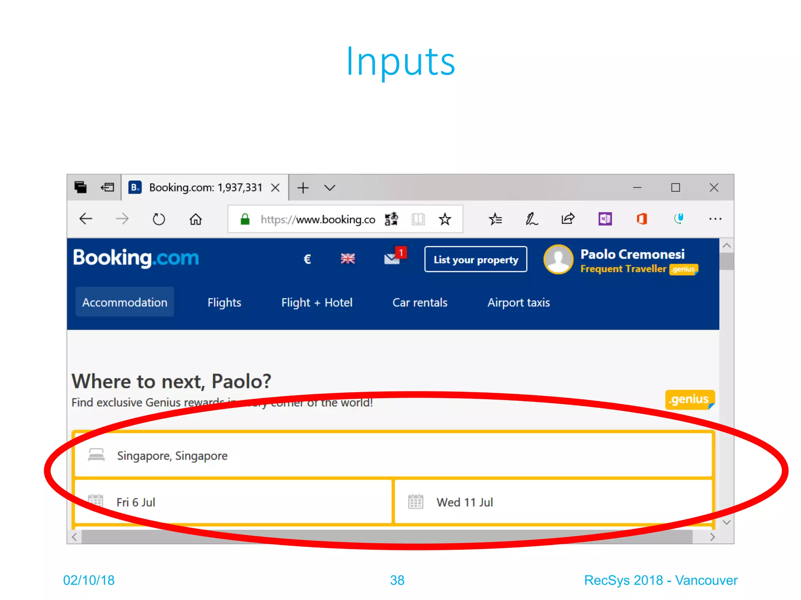This screenshot has width=801, height=600.
Task: Open UK flag language selector
Action: pyautogui.click(x=347, y=259)
